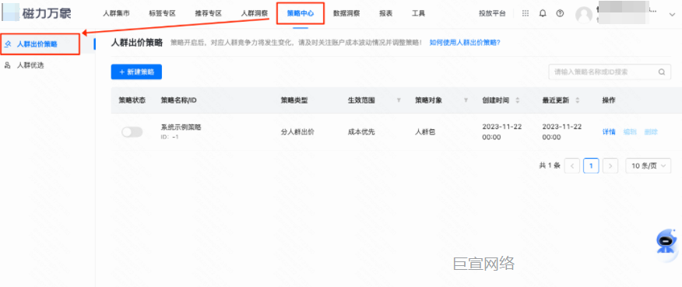Screen dimensions: 682x287
Task: Toggle the 系统示例策略 status switch
Action: pyautogui.click(x=132, y=131)
